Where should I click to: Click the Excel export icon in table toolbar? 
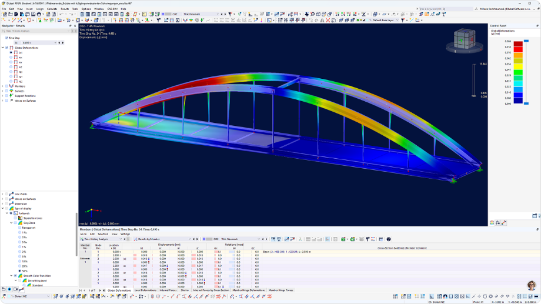(x=343, y=239)
